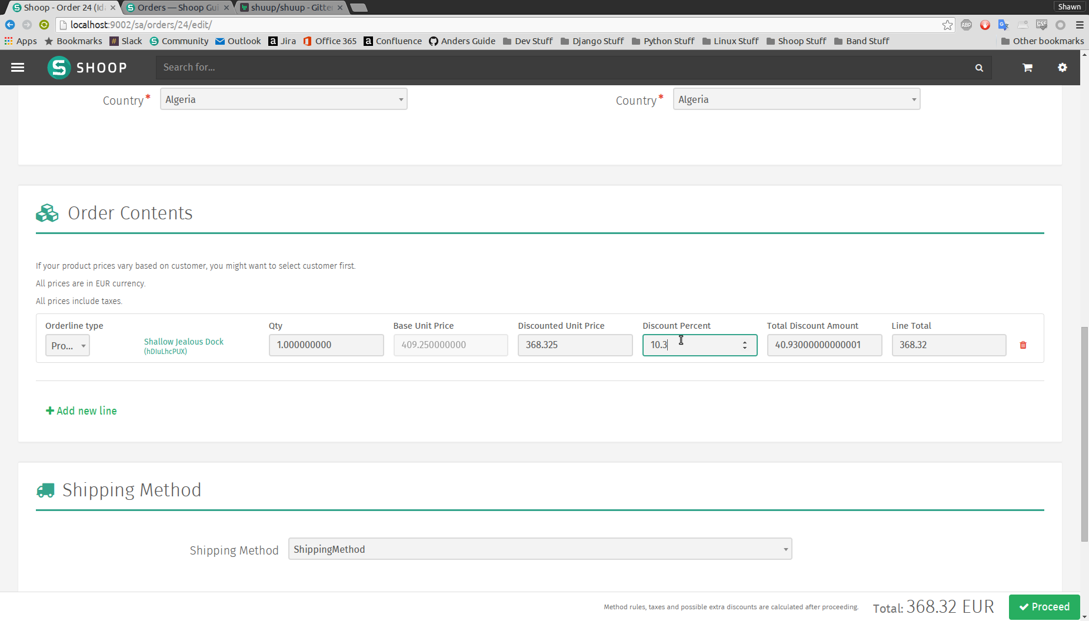Screen dimensions: 1089x621
Task: Switch to the Orders — Shoop Guide tab
Action: [x=176, y=8]
